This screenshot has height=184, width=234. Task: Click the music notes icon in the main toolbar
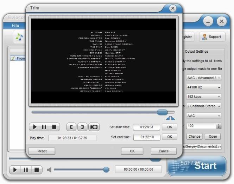[x=19, y=37]
